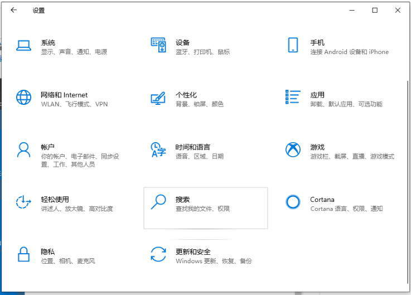Select the Network & Internet globe icon
The height and width of the screenshot is (295, 411).
(23, 98)
